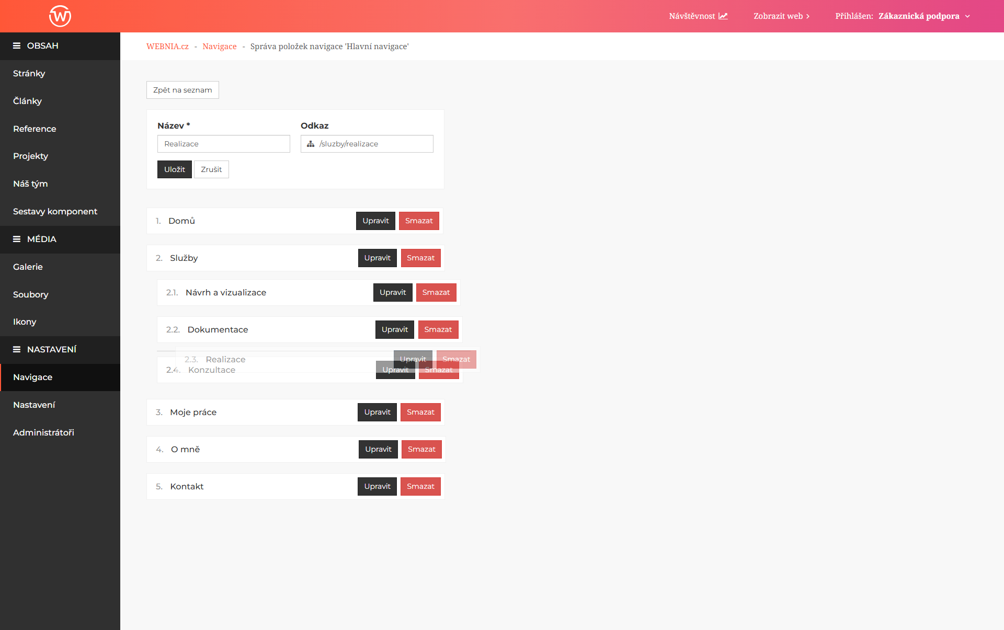1004x630 pixels.
Task: Click the Uložit button
Action: 175,169
